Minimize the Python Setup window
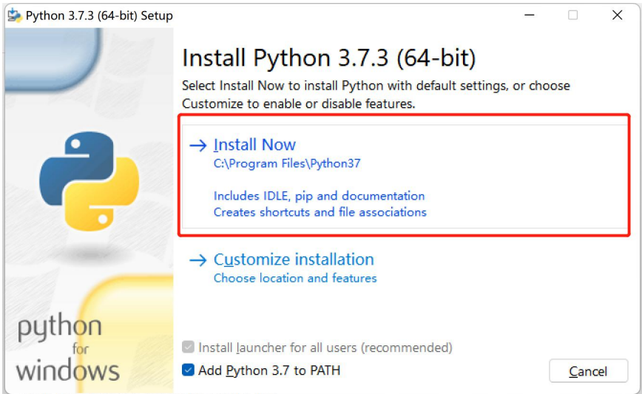This screenshot has width=642, height=394. coord(529,15)
